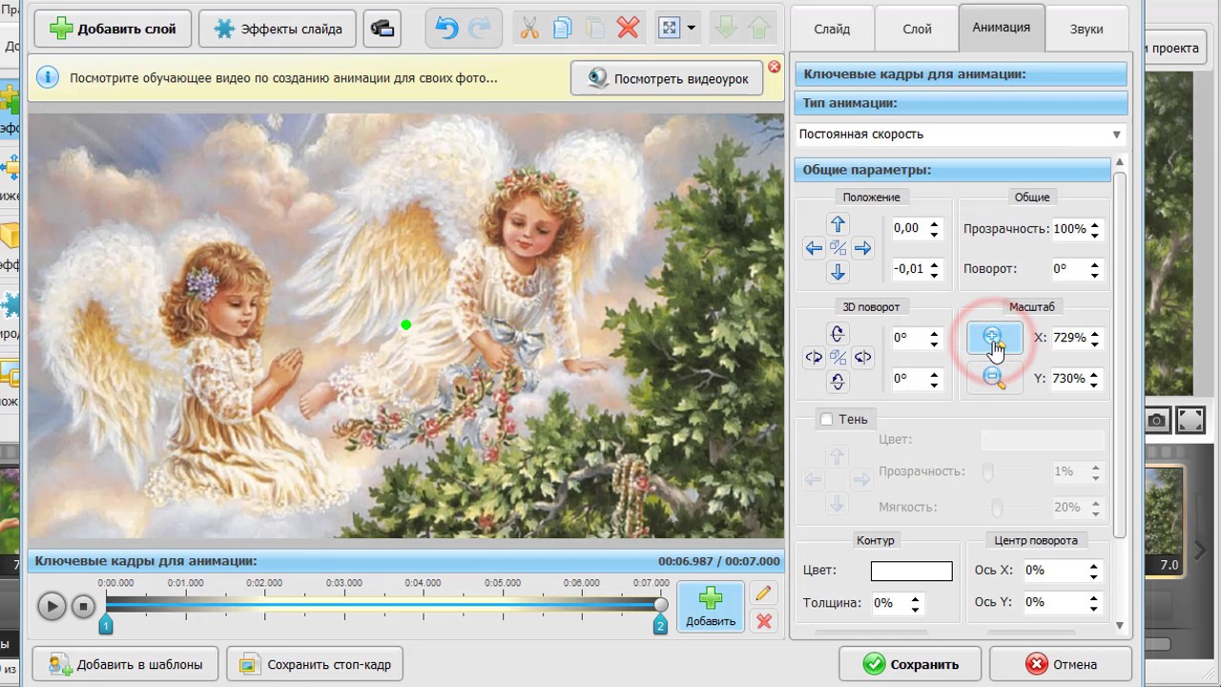
Task: Click 00:06.987 / 00:07.000 time readout
Action: pos(719,561)
